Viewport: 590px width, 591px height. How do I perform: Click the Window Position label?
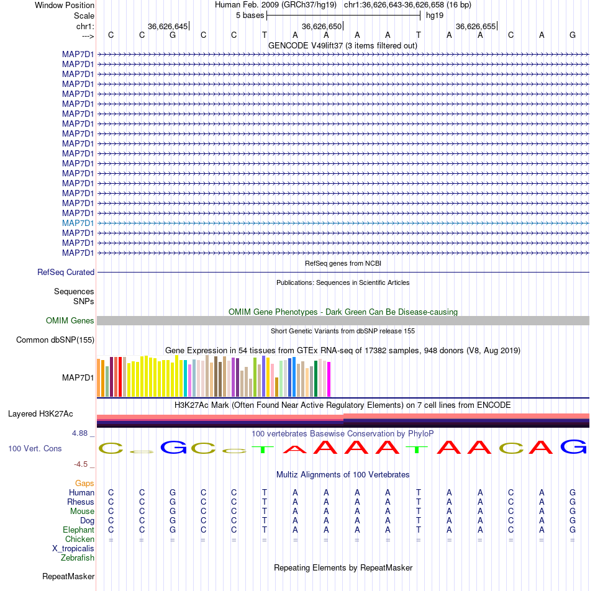(x=65, y=5)
